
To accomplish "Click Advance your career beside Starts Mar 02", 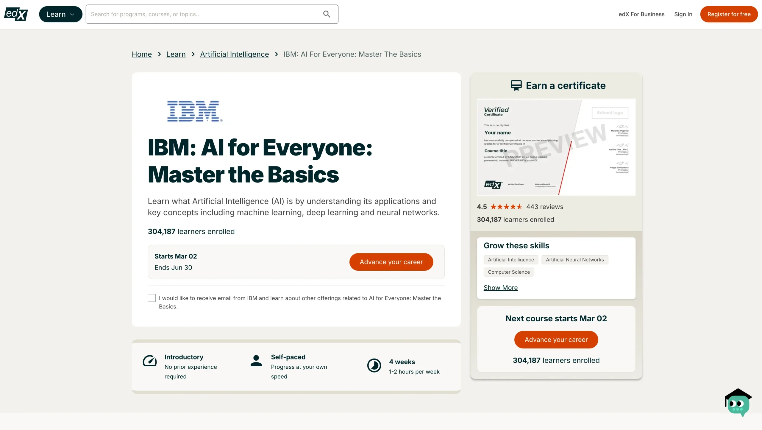I will [x=391, y=262].
